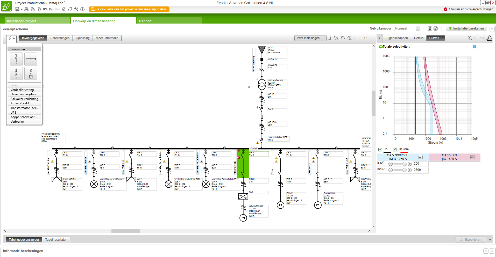Viewport: 496px width, 257px height.
Task: Expand the Curves dropdown arrow
Action: (x=442, y=38)
